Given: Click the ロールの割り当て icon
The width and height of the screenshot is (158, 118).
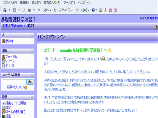Looking at the screenshot, I should [x=3, y=112].
